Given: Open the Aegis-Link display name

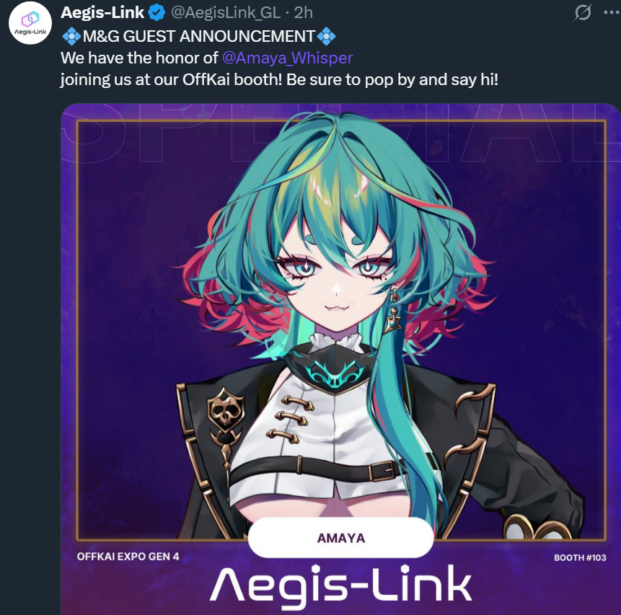Looking at the screenshot, I should tap(102, 13).
